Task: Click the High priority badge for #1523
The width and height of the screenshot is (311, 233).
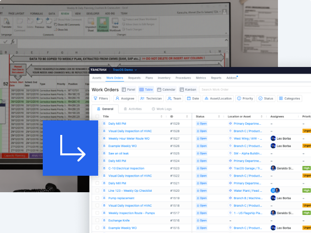Action: pyautogui.click(x=306, y=168)
